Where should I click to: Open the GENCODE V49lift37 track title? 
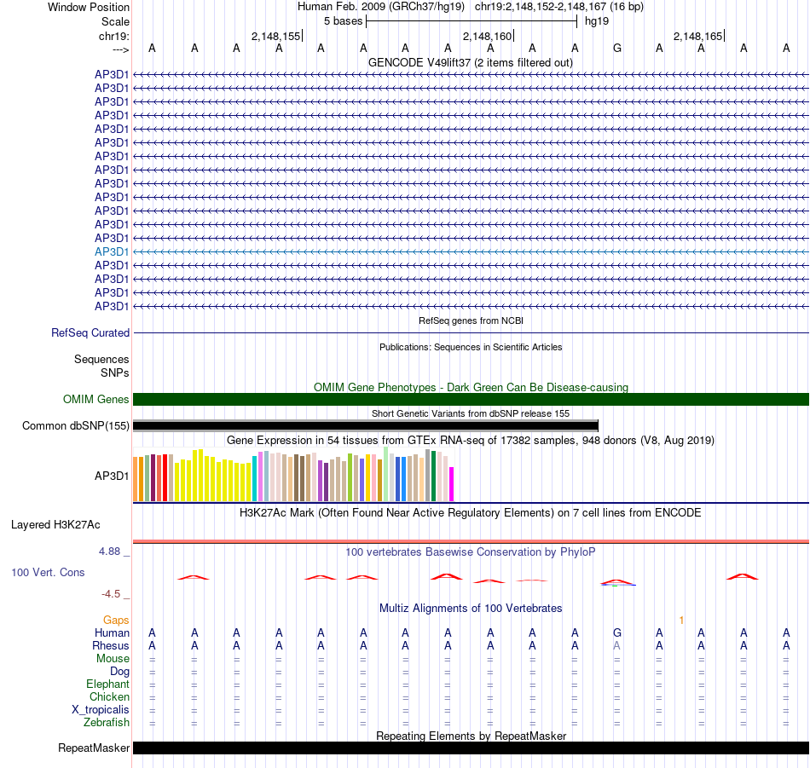470,62
